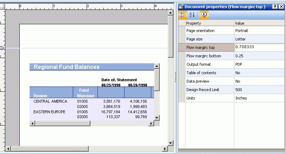Click the top margin marker on vertical ruler

click(x=2, y=48)
